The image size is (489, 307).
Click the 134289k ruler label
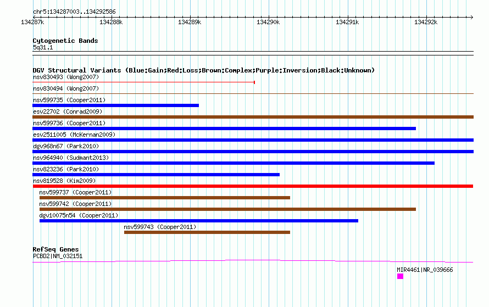tap(190, 22)
